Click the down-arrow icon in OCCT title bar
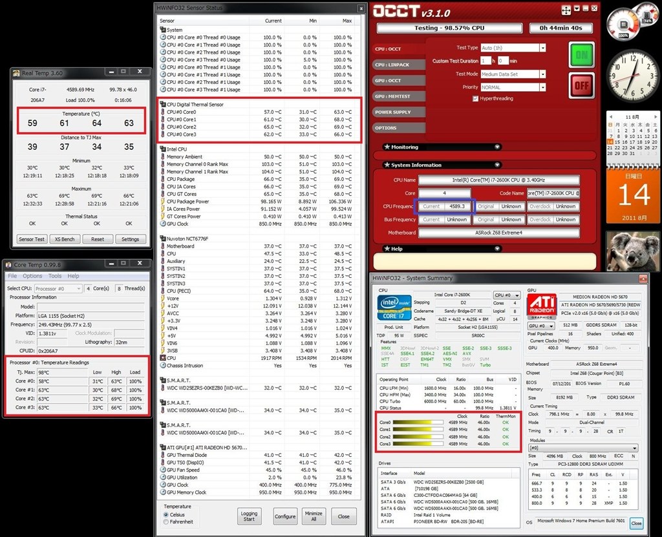This screenshot has height=537, width=662. point(577,9)
